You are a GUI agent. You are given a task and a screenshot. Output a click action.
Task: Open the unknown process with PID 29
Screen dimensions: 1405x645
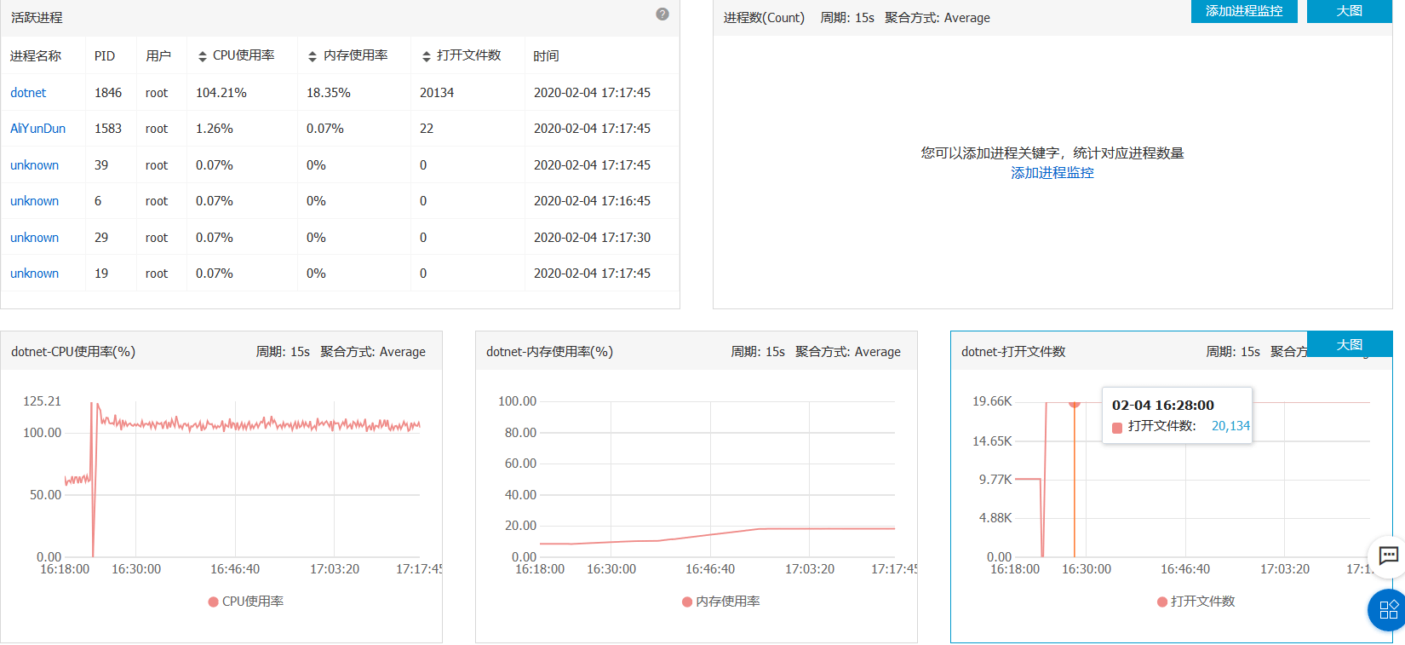[34, 238]
